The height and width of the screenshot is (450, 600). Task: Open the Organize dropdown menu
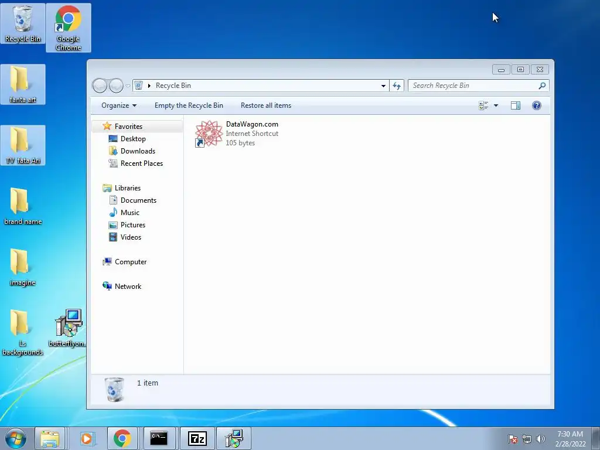click(x=119, y=105)
